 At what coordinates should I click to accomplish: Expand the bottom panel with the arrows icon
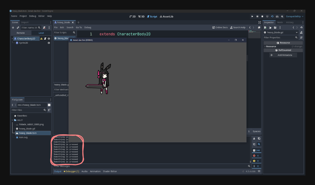pyautogui.click(x=259, y=171)
